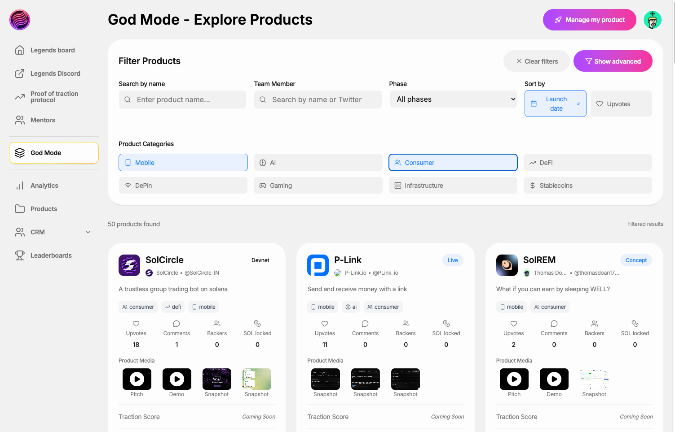This screenshot has width=675, height=432.
Task: Disable the Mobile category filter
Action: (183, 162)
